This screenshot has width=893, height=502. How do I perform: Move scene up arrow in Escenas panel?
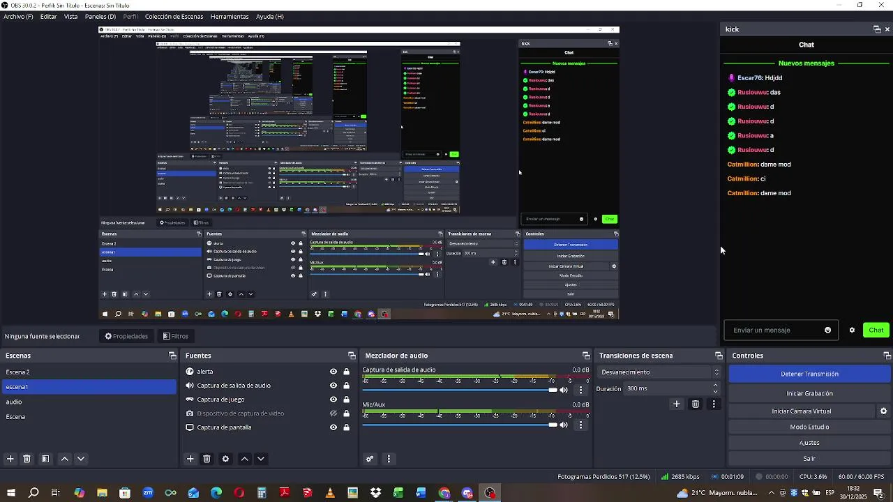(x=64, y=459)
